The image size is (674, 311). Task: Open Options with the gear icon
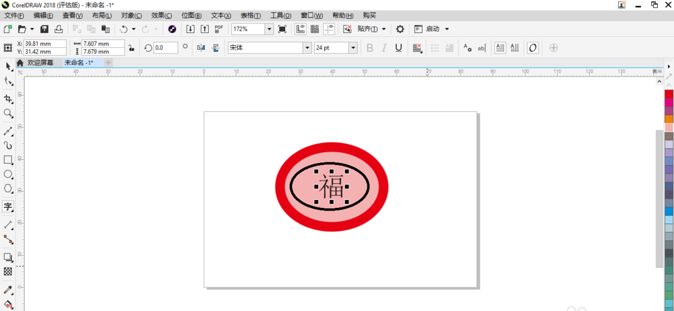[400, 29]
